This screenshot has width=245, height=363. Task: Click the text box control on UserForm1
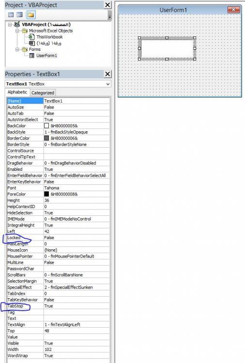click(167, 48)
